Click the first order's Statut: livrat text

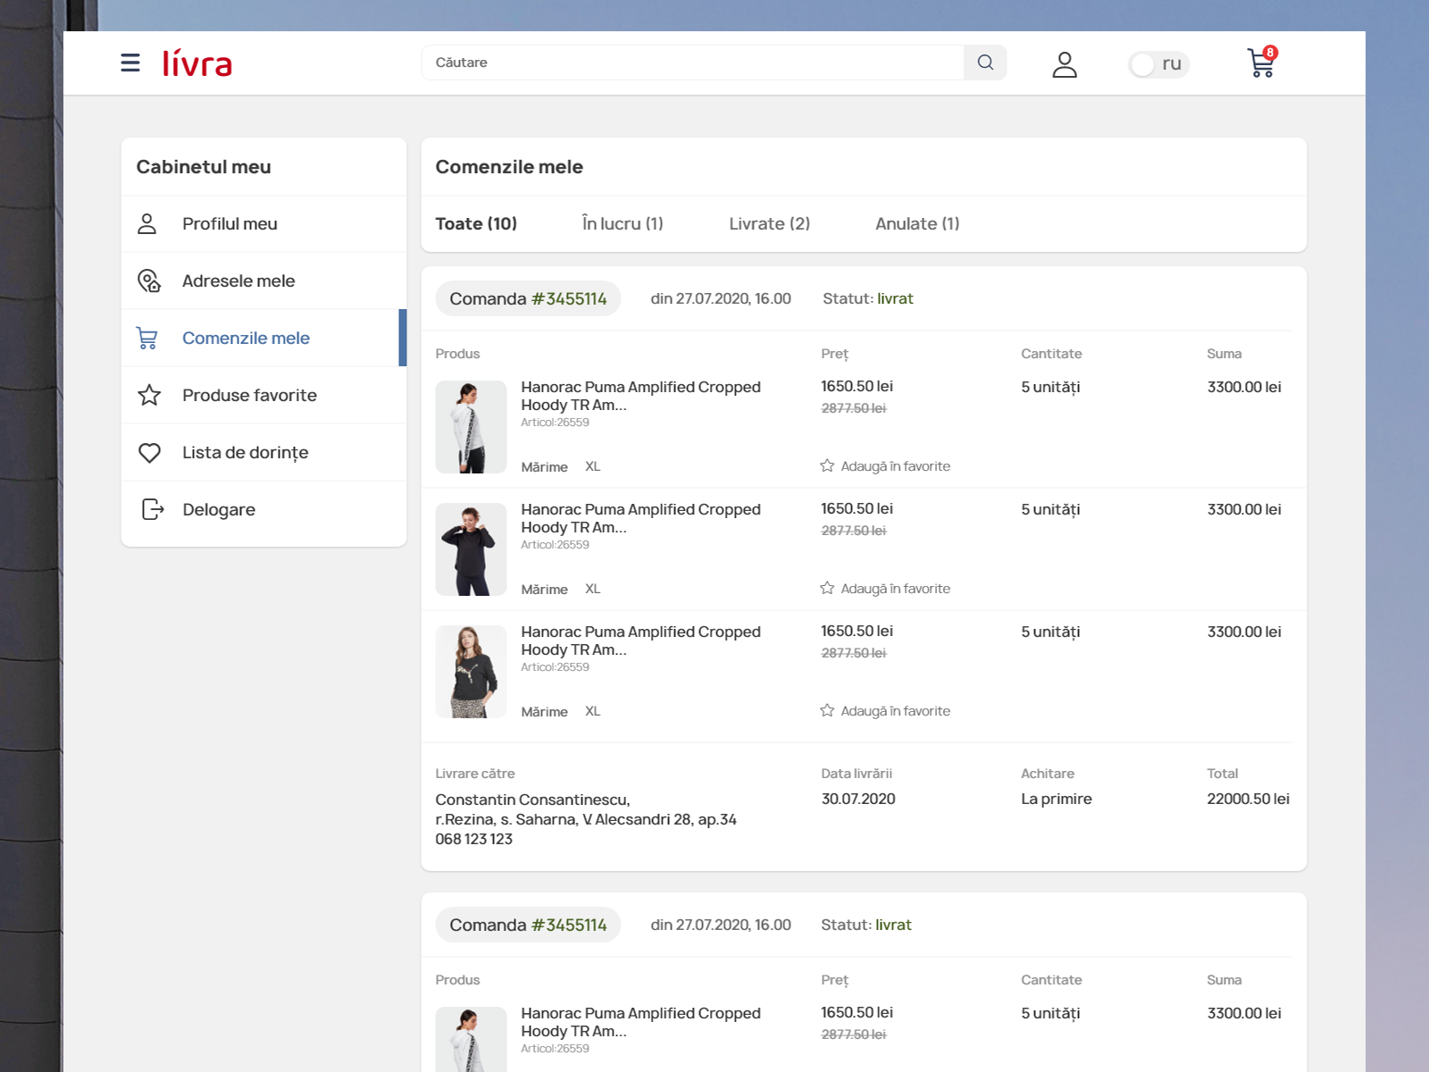[x=868, y=298]
